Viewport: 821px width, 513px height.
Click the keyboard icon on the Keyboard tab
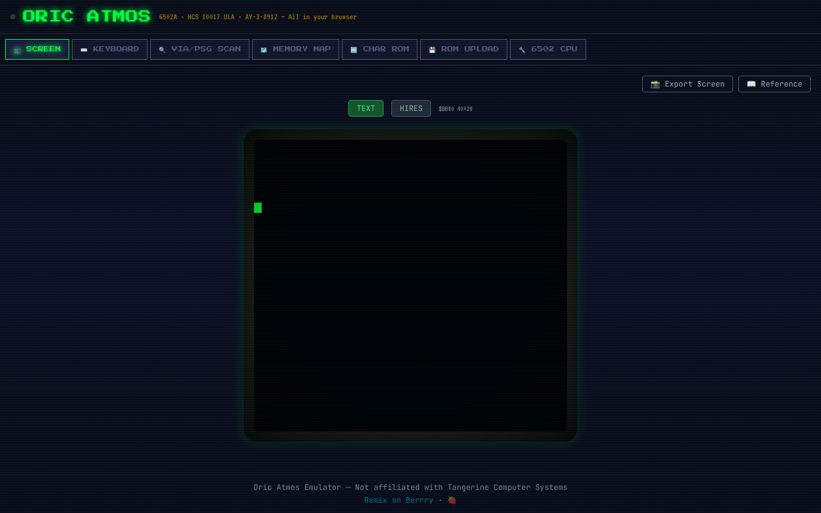(84, 50)
